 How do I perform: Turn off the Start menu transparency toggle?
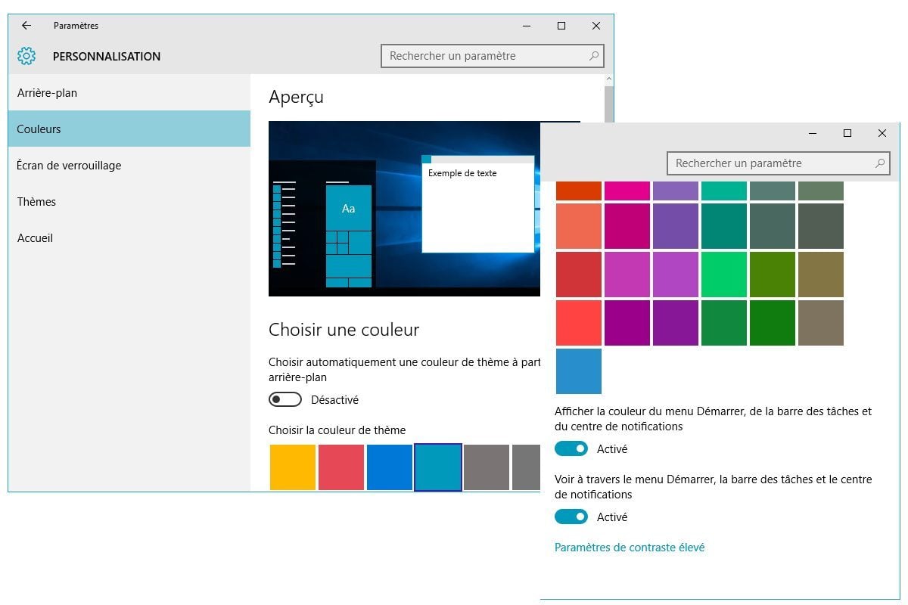pyautogui.click(x=571, y=517)
